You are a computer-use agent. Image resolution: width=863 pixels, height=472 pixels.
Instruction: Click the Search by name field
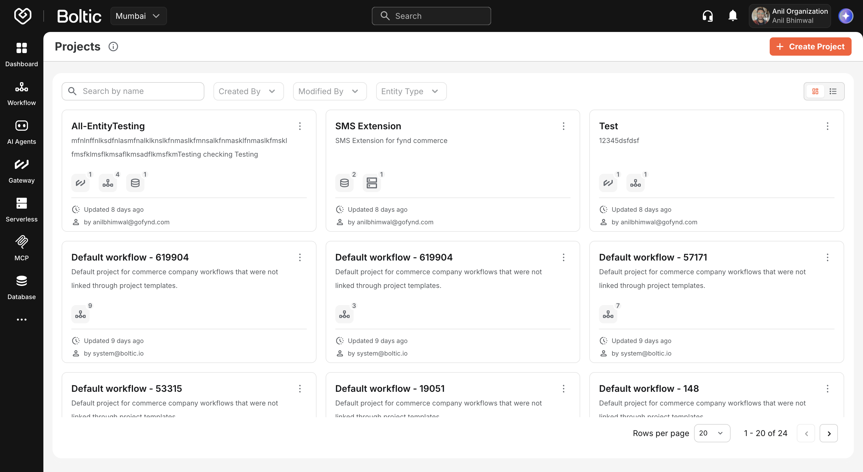tap(133, 91)
